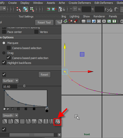The width and height of the screenshot is (123, 138).
Task: Click the blue spheres icon in viewport toolbar
Action: [x=109, y=21]
